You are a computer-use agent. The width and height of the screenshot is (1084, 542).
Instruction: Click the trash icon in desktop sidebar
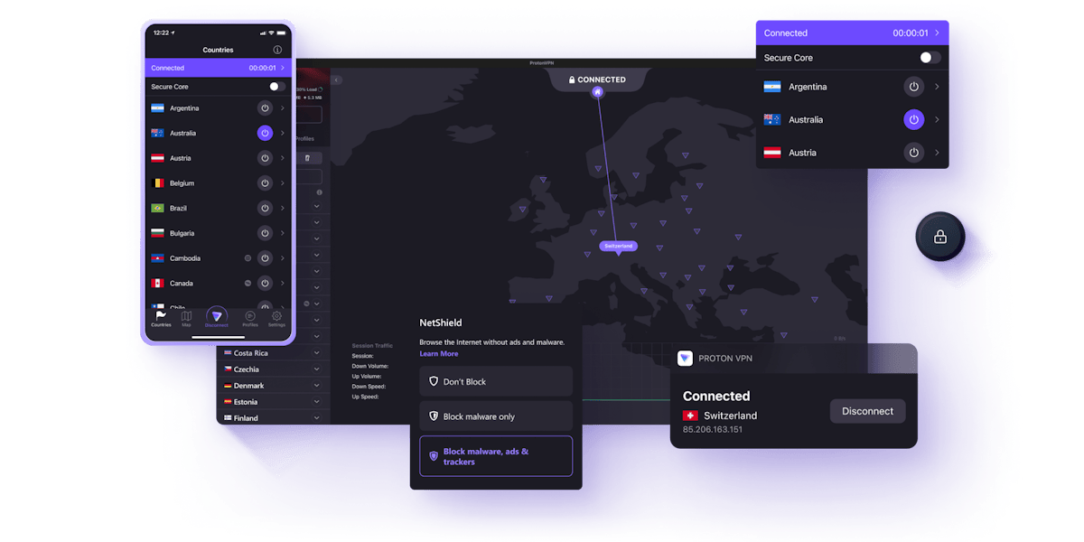pyautogui.click(x=307, y=158)
